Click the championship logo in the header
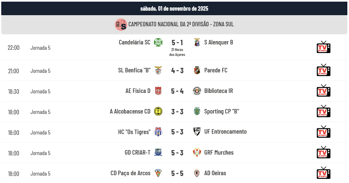 click(x=121, y=25)
